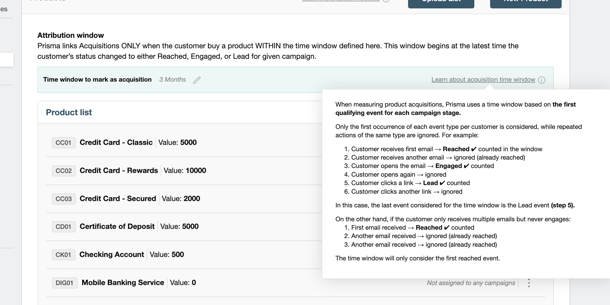Open Learn about acquisition time window link
This screenshot has height=305, width=610.
(x=483, y=80)
